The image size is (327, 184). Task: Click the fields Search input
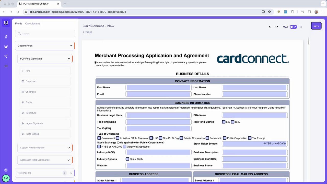[x=45, y=34]
